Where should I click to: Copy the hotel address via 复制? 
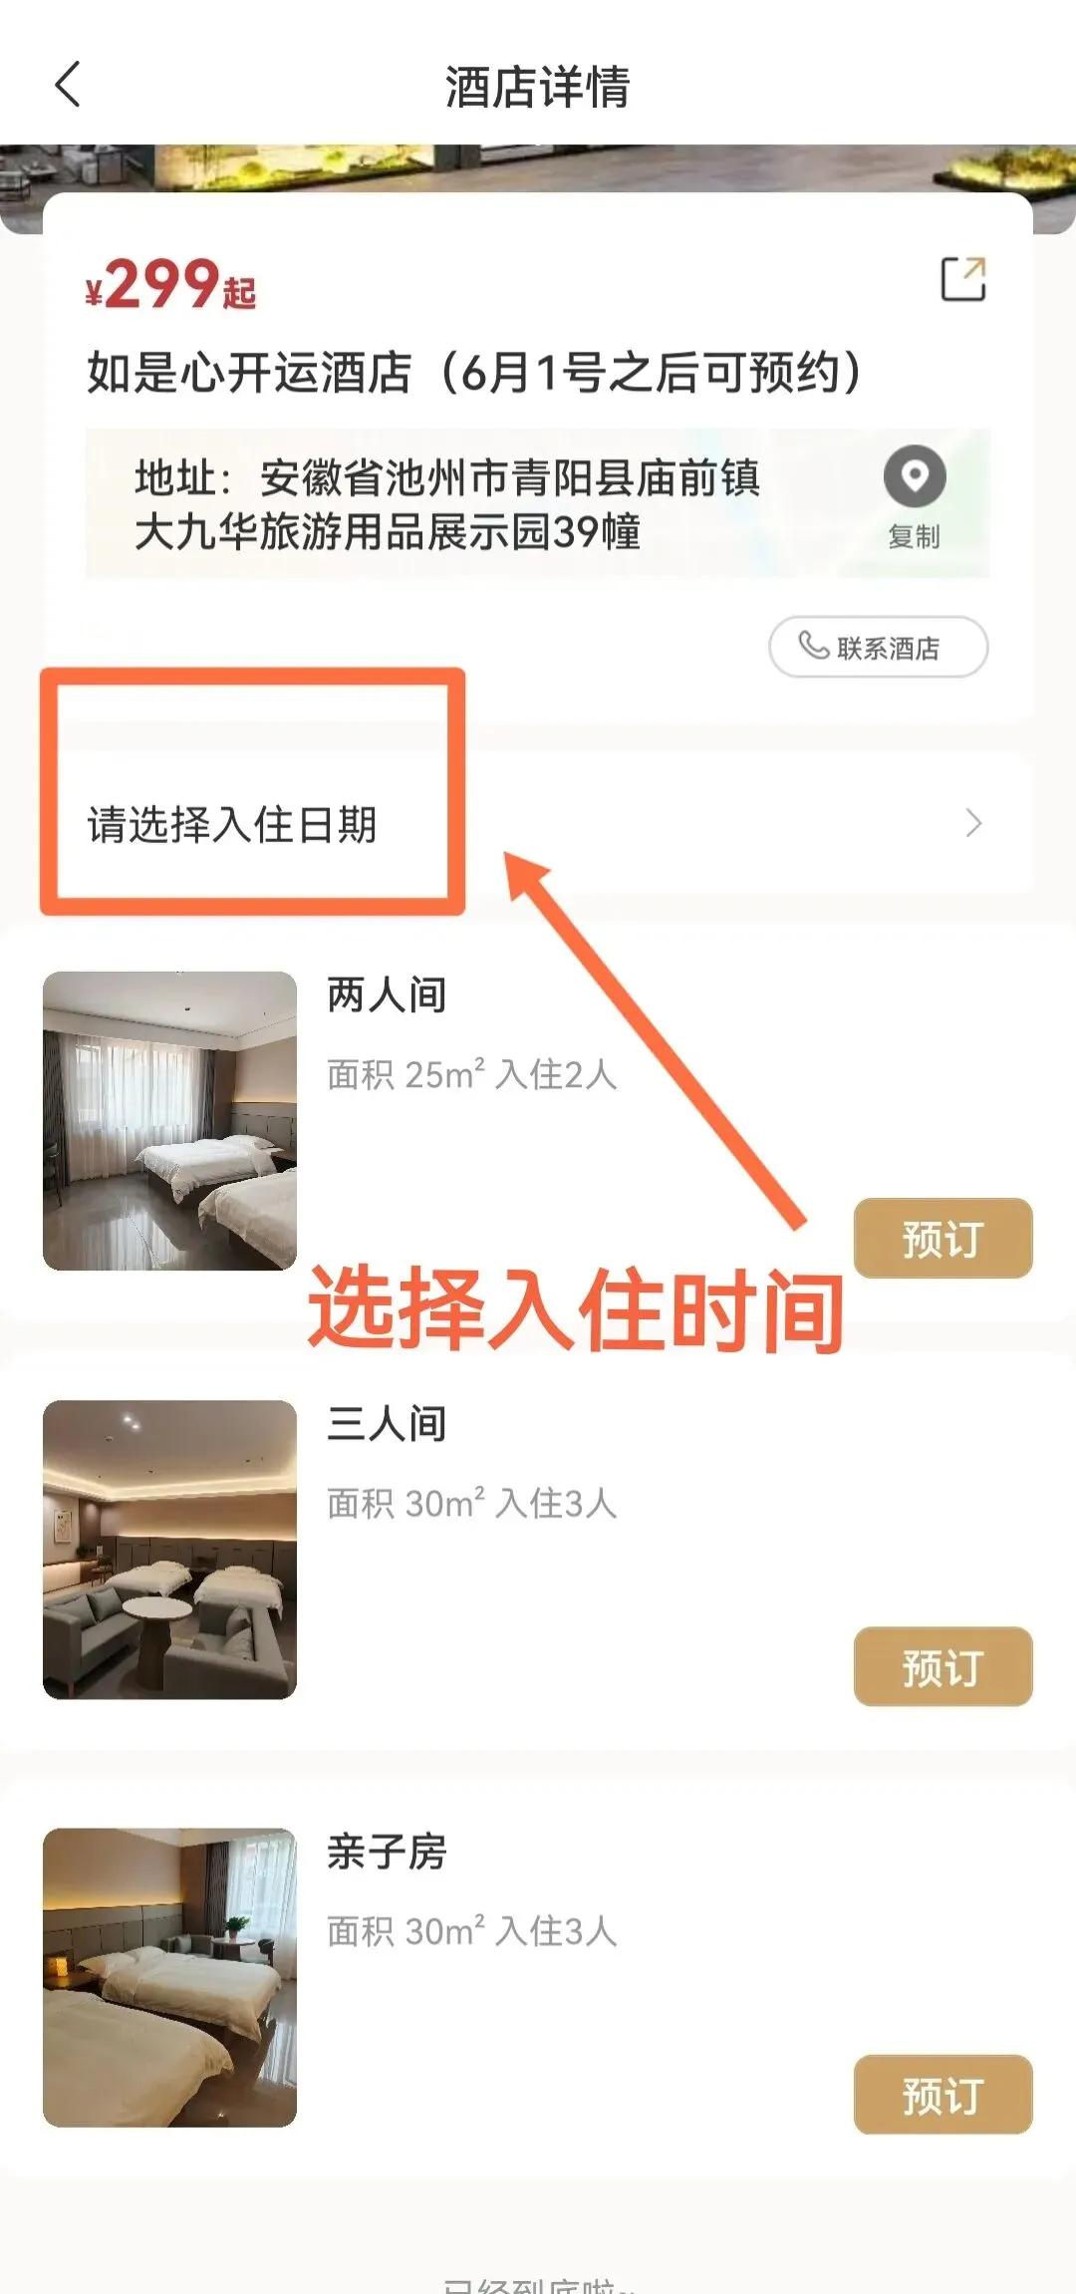pos(915,537)
